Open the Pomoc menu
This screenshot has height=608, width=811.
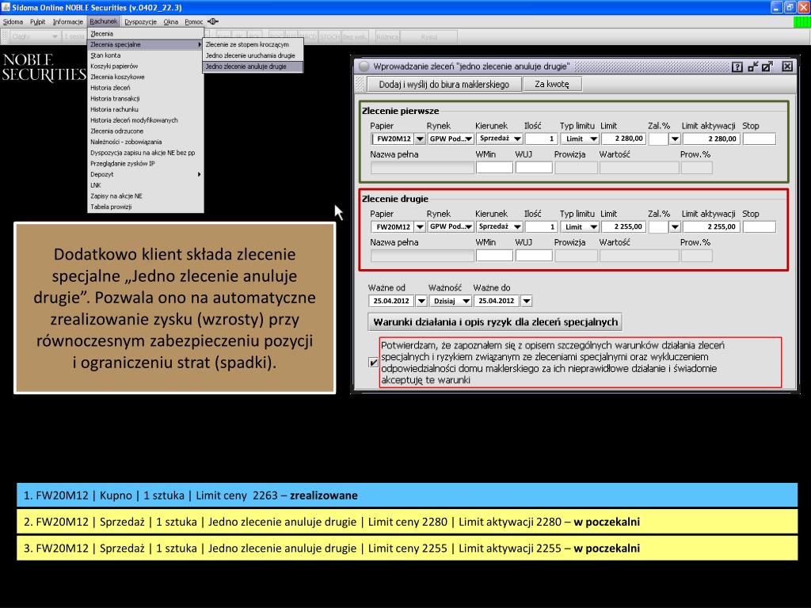pos(194,21)
